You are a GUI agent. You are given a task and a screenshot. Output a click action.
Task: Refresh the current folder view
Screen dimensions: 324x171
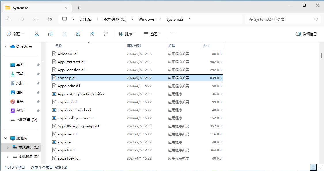coord(50,19)
